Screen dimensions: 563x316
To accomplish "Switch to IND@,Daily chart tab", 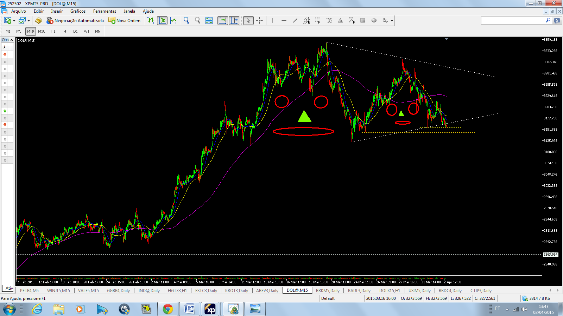I will pyautogui.click(x=149, y=290).
